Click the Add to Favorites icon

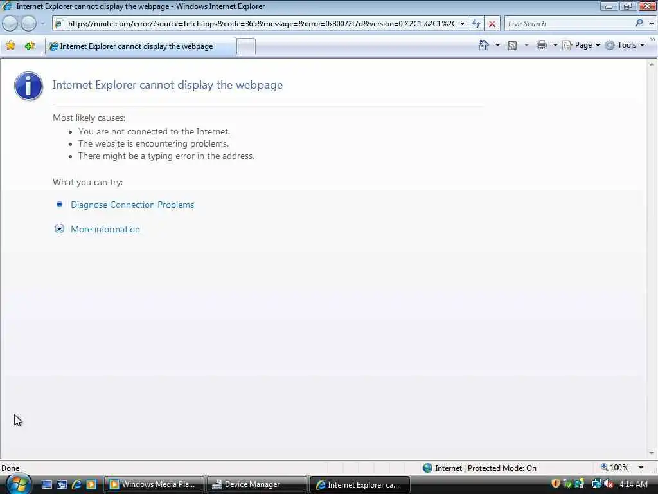click(30, 46)
